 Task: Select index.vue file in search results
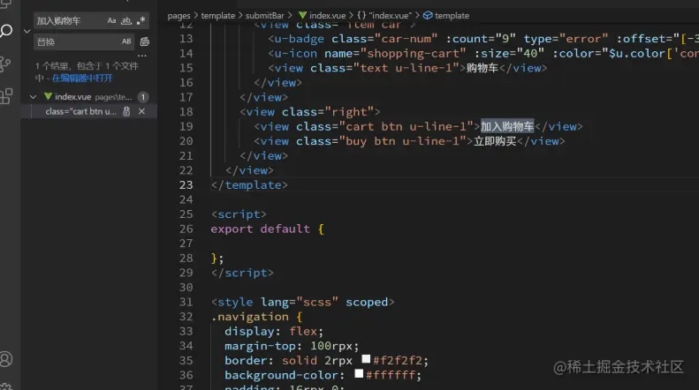tap(73, 96)
